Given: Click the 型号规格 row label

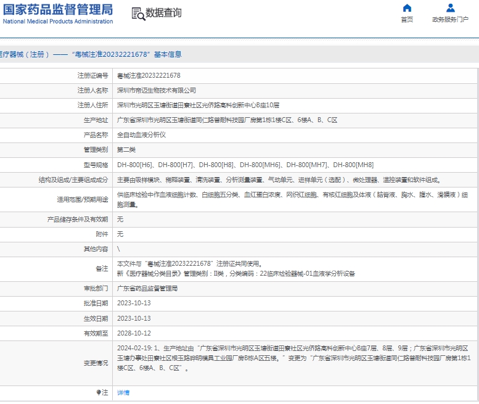Looking at the screenshot, I should click(x=96, y=165).
